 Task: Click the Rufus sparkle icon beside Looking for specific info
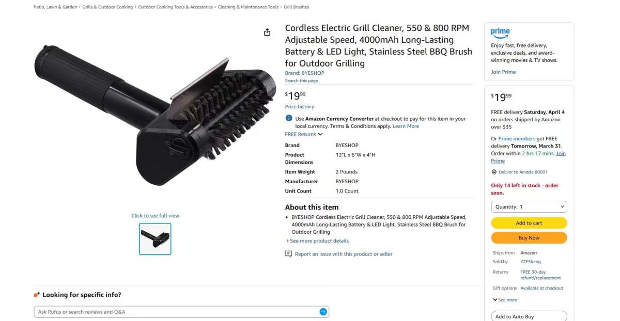pos(37,295)
